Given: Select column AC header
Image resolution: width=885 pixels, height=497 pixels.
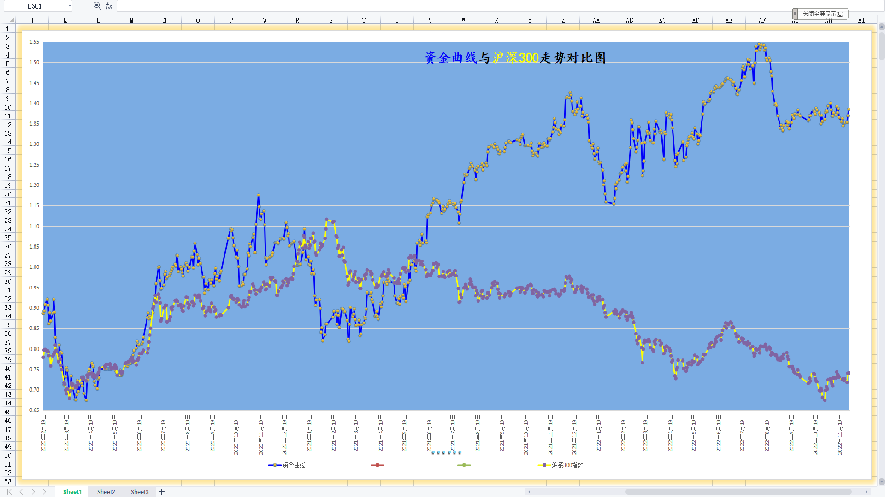Looking at the screenshot, I should coord(662,20).
